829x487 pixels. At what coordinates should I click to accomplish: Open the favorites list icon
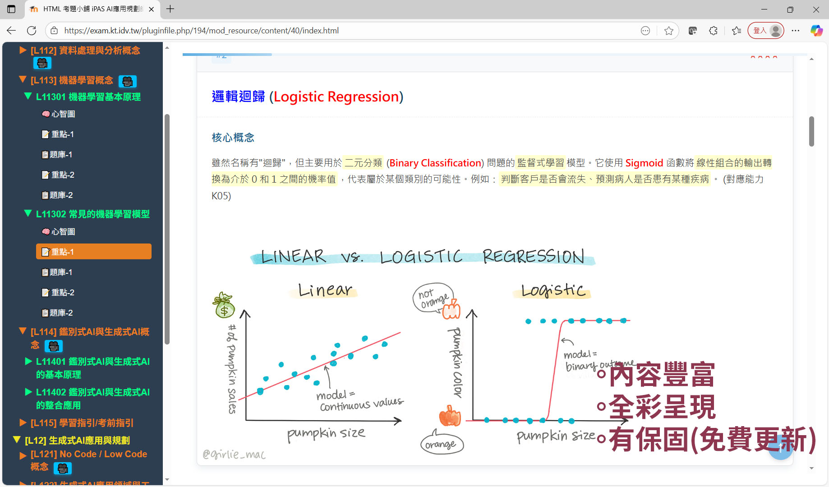point(736,31)
